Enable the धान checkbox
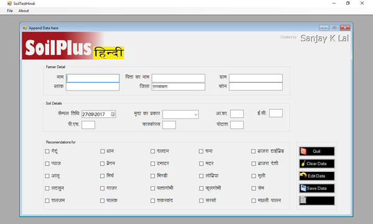The image size is (373, 224). [103, 151]
